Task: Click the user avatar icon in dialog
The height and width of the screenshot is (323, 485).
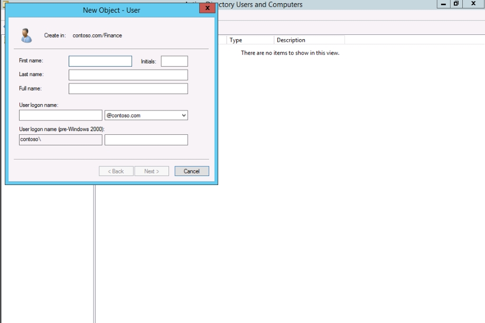Action: pyautogui.click(x=26, y=35)
